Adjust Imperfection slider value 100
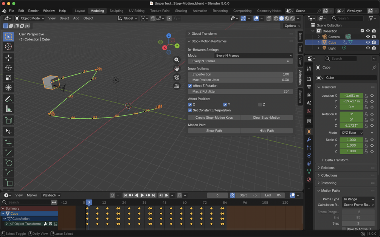This screenshot has height=237, width=380. pos(240,74)
